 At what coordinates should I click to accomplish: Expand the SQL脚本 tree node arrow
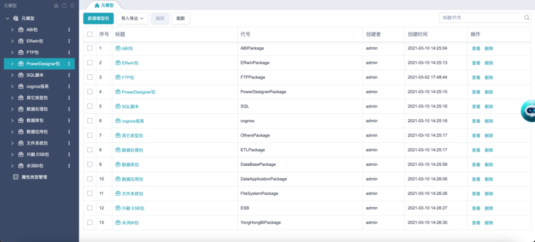(x=12, y=75)
